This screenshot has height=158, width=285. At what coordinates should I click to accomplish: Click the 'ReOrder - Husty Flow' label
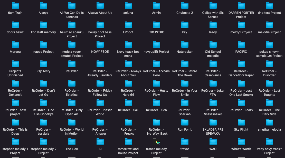(157, 93)
